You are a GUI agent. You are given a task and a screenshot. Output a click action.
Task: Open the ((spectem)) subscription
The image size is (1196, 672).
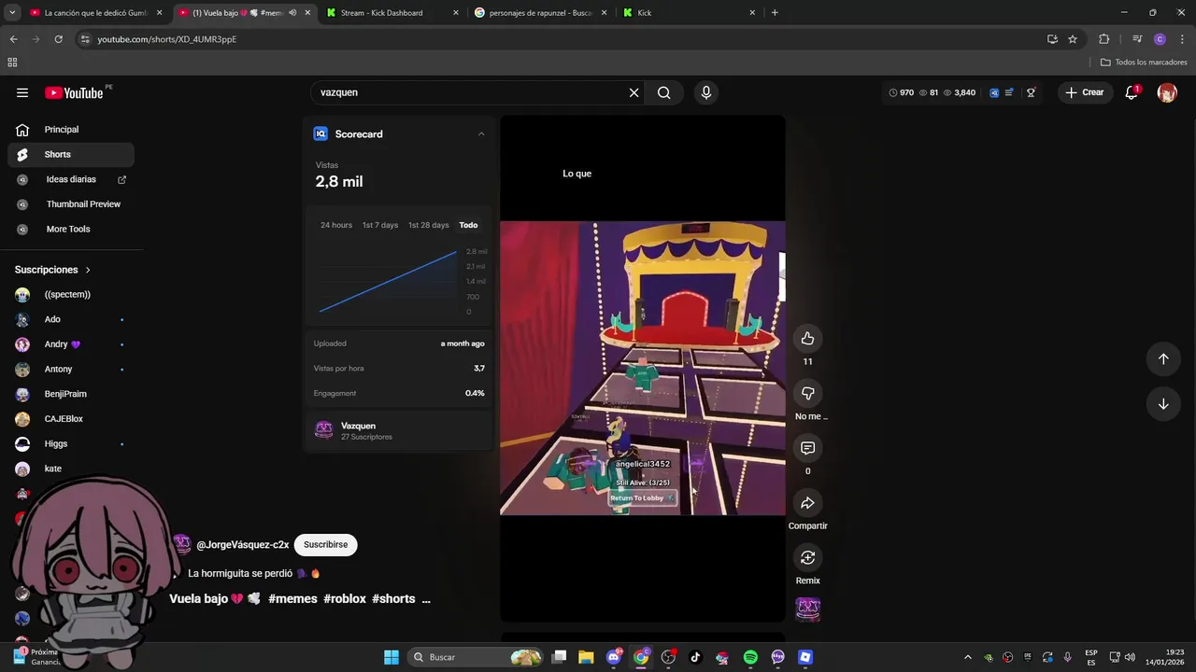point(71,295)
